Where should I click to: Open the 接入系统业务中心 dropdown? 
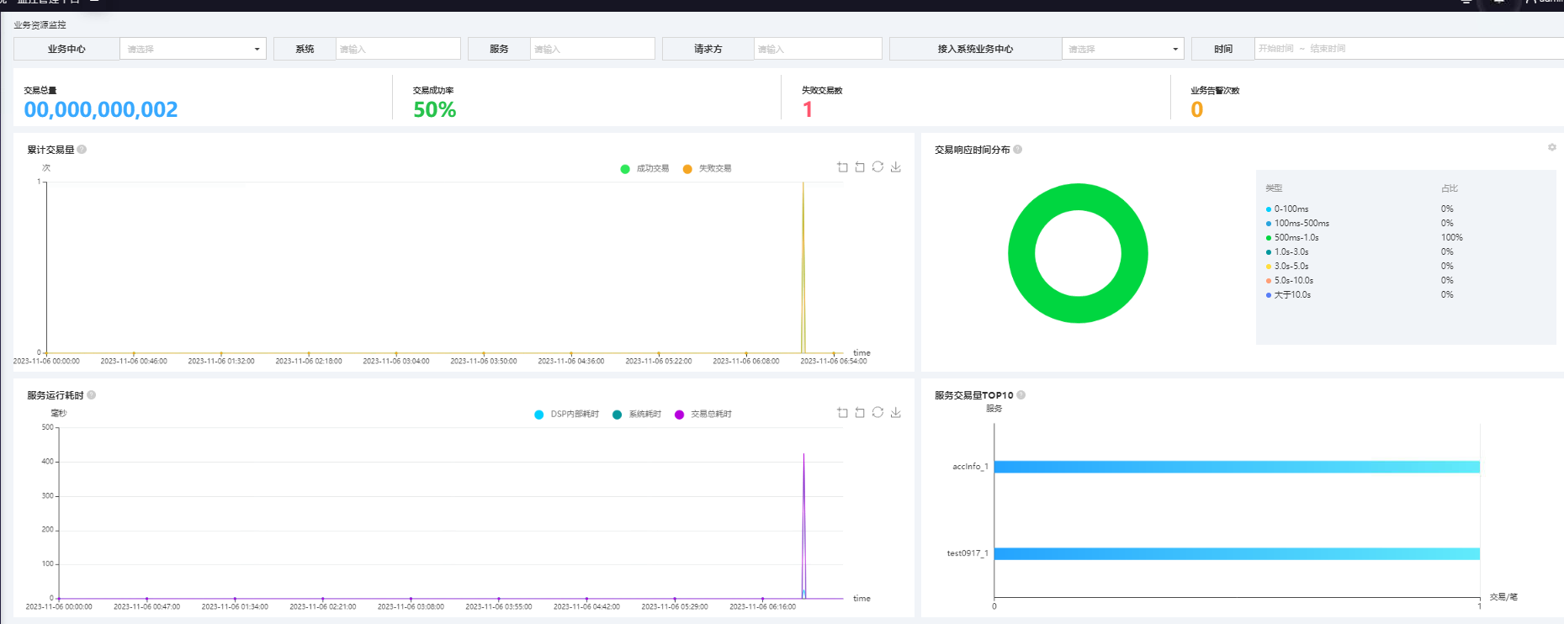click(x=1122, y=49)
